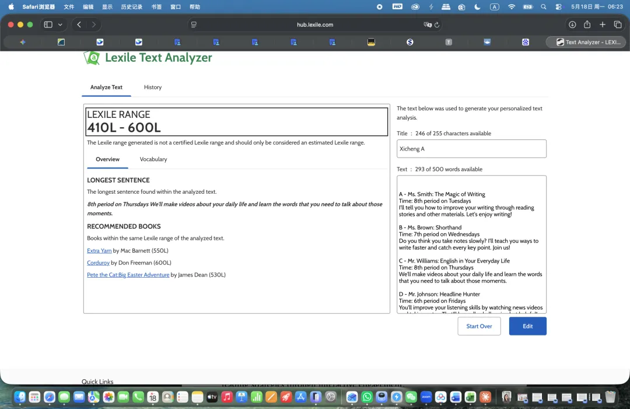Open WhatsApp from the Dock

[367, 397]
